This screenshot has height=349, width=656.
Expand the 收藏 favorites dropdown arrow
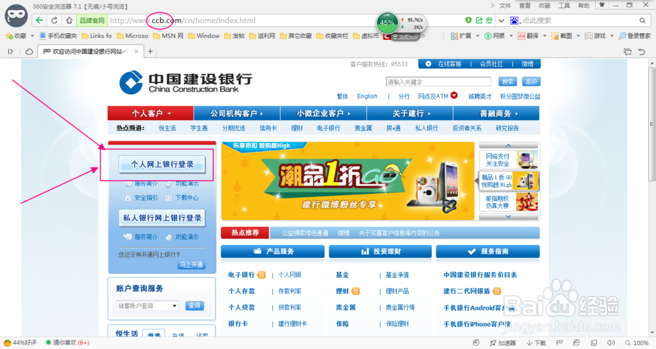[x=32, y=36]
